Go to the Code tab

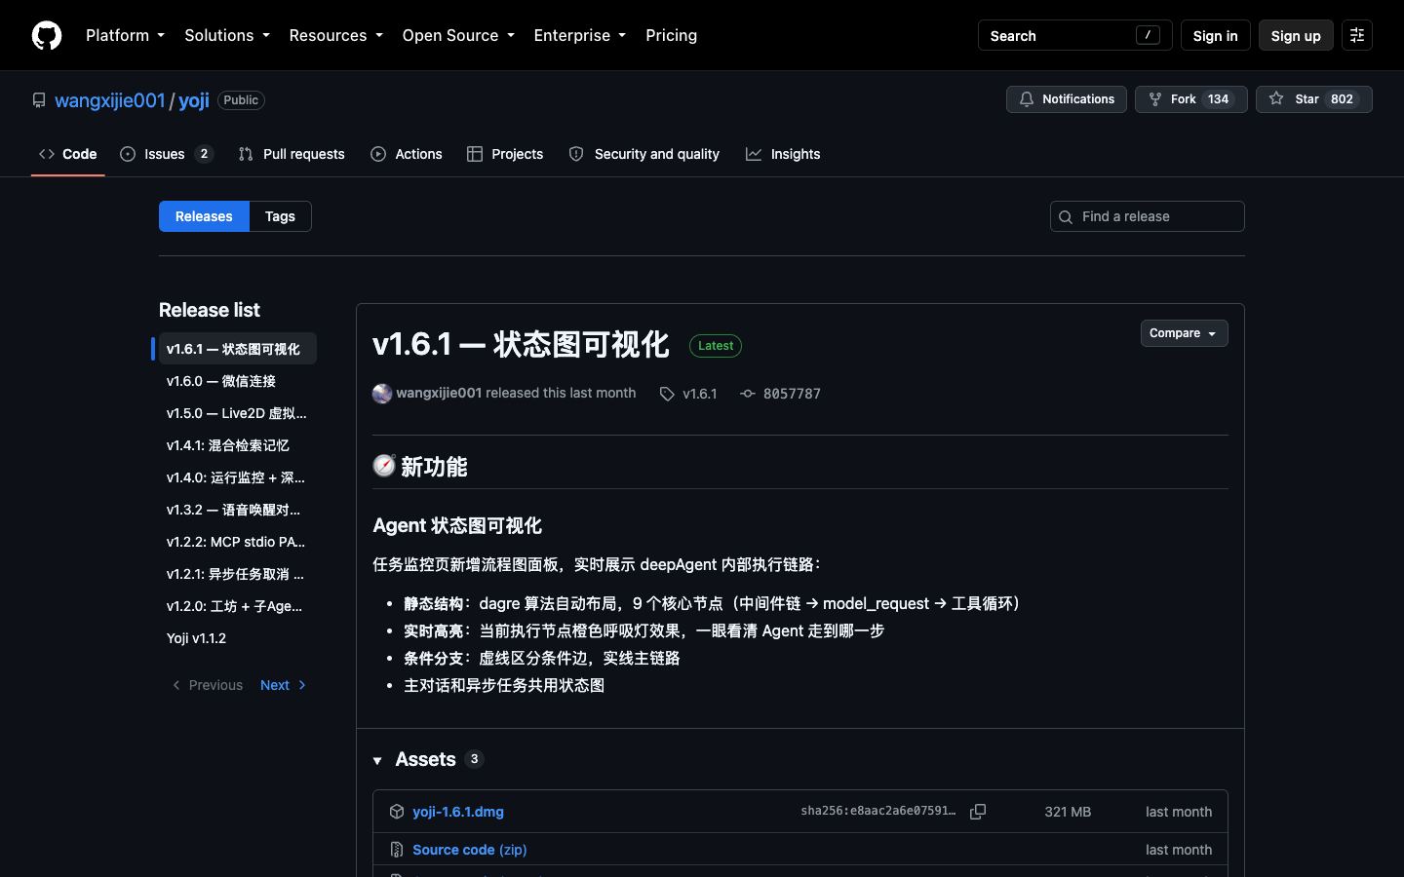[68, 154]
